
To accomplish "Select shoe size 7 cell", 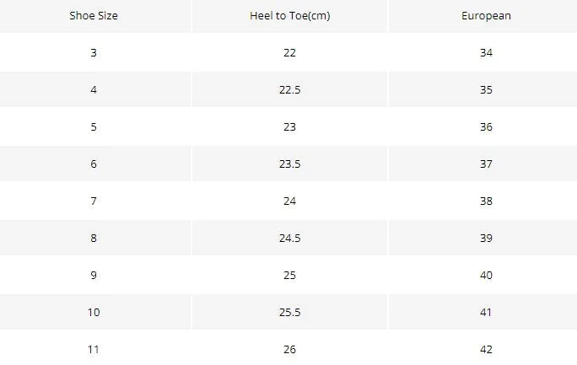I will pos(94,201).
